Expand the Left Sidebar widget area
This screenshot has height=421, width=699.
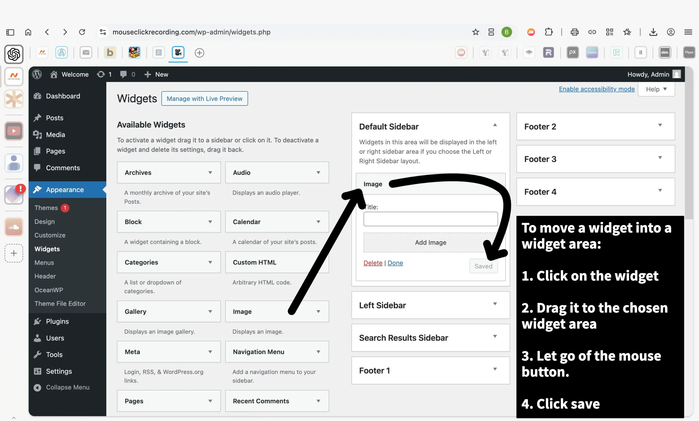(x=495, y=304)
